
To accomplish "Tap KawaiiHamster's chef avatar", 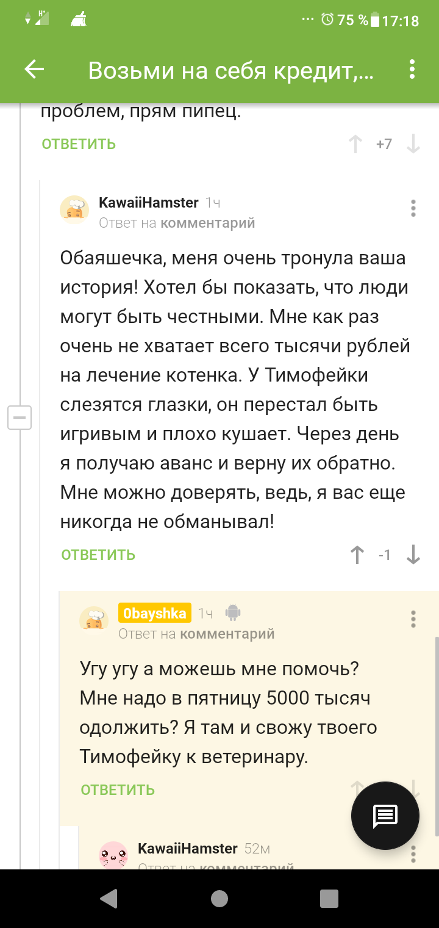I will 74,211.
